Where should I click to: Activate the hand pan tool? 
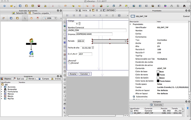point(32,18)
